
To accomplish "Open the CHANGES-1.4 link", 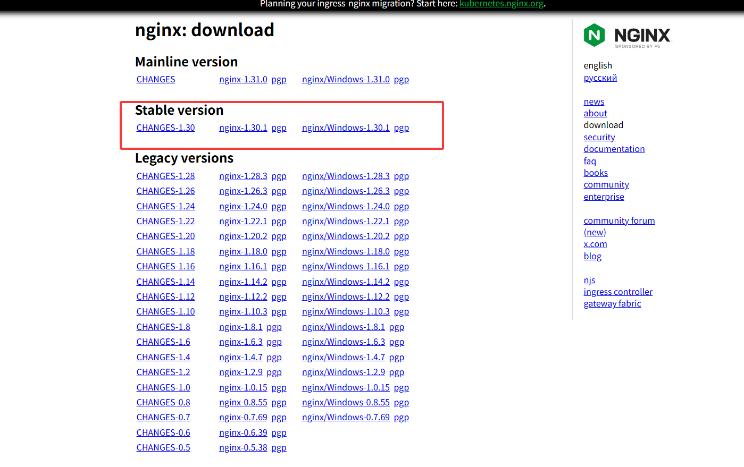I will point(163,357).
